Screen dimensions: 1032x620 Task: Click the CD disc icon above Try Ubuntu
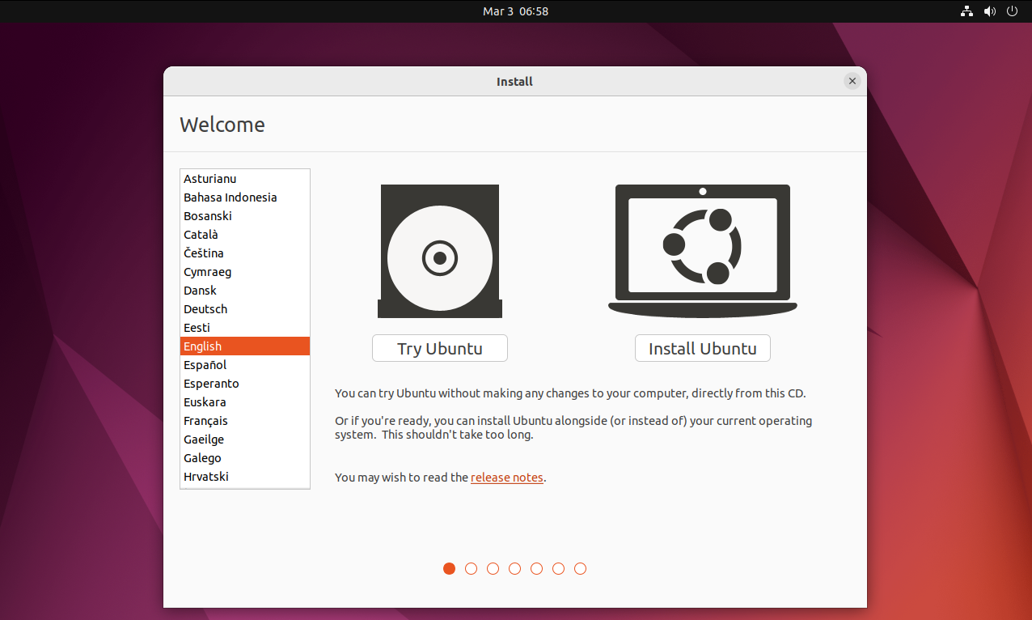click(x=439, y=252)
